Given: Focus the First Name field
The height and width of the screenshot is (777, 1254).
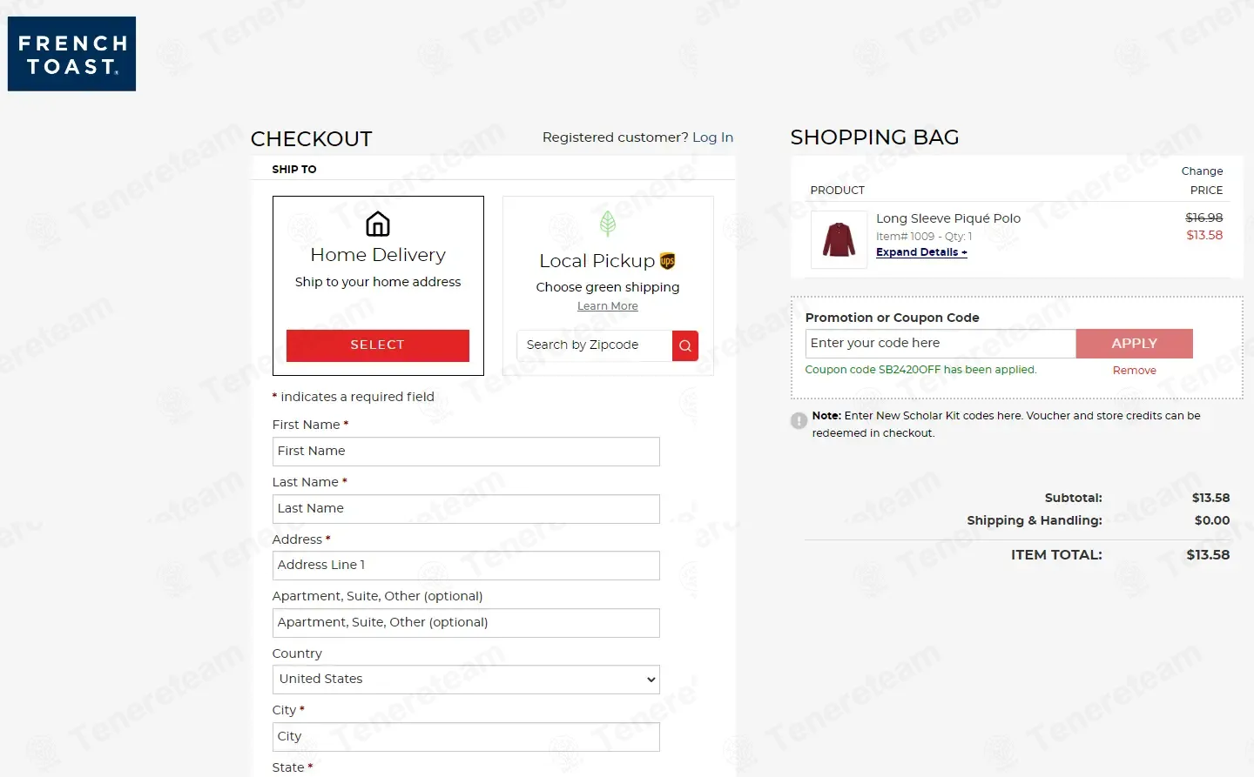Looking at the screenshot, I should click(x=466, y=452).
